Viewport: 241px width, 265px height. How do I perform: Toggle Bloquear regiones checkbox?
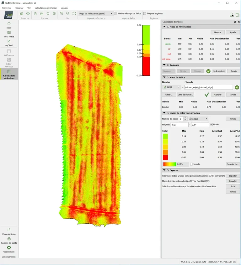pos(145,13)
